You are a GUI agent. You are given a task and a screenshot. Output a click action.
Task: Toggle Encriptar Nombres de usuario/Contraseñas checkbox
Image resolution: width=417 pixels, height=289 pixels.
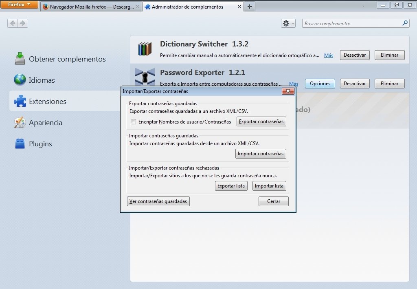[x=134, y=122]
